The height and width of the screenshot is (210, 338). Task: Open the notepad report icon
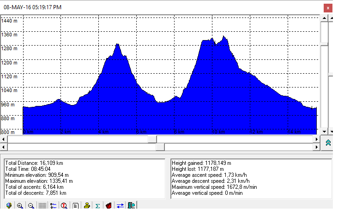(x=75, y=205)
